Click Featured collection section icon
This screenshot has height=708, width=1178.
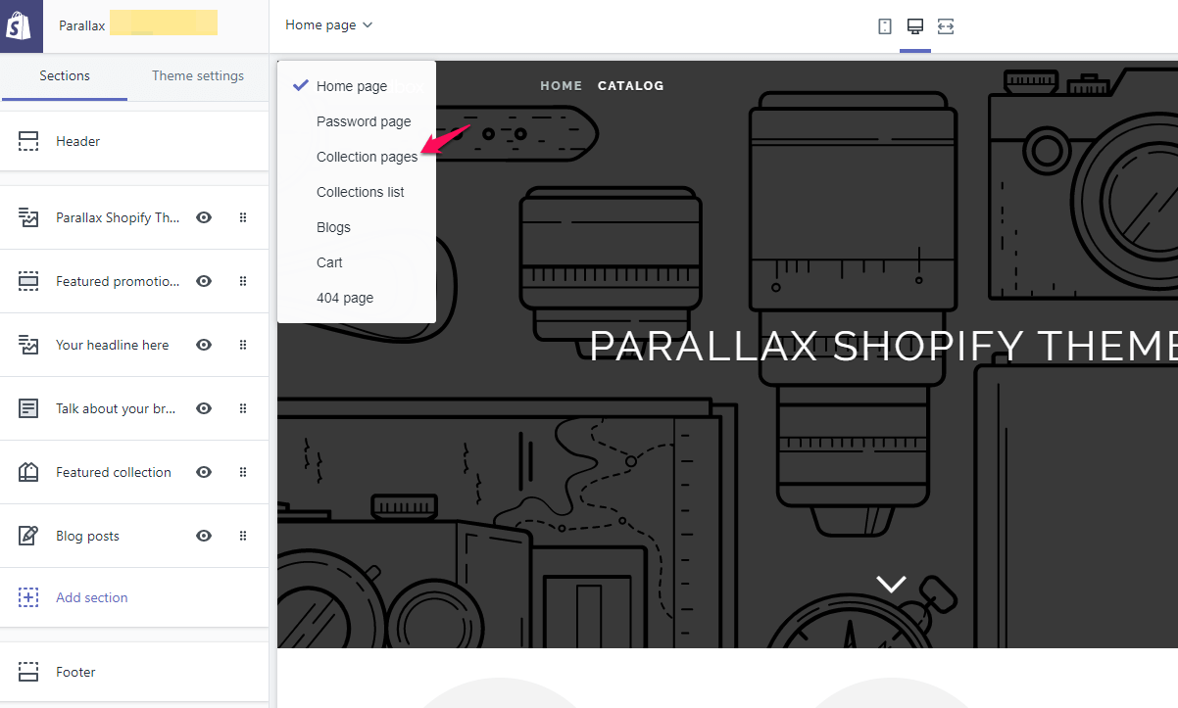click(28, 472)
